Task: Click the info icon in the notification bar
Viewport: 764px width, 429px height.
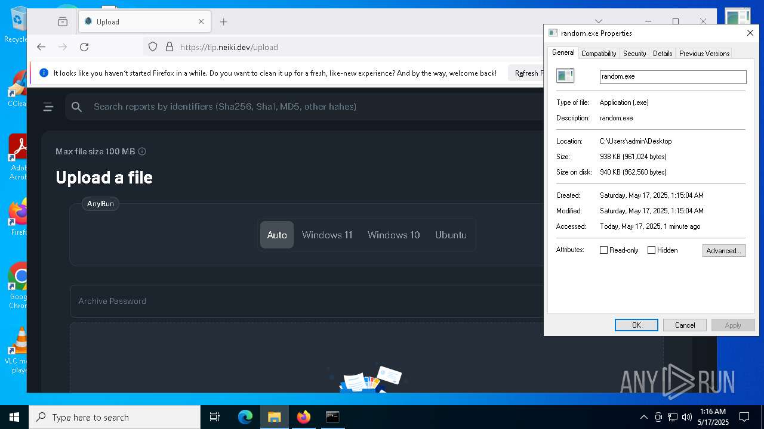Action: click(44, 73)
